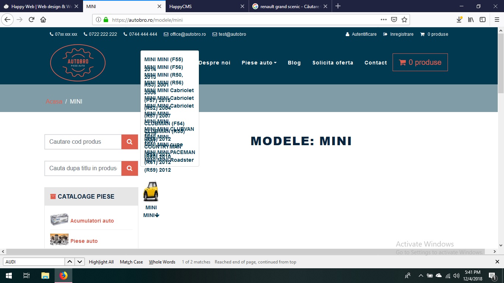Find previous match arrow in find bar
This screenshot has width=504, height=283.
tap(70, 262)
